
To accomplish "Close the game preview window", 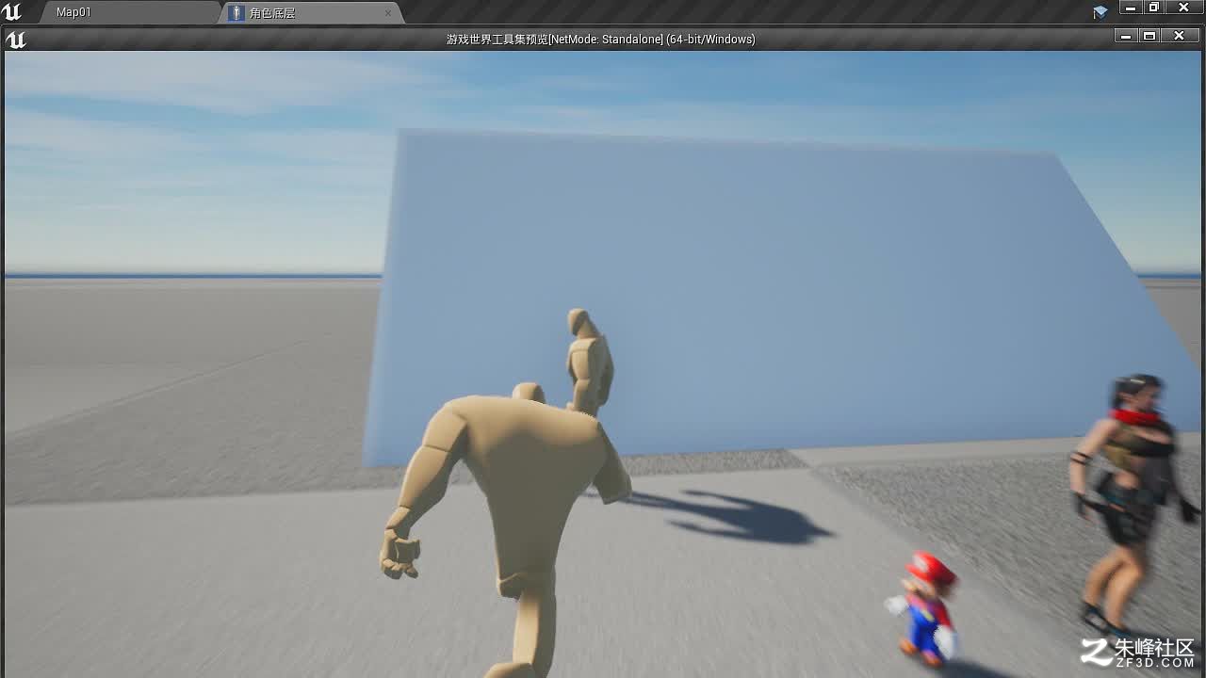I will pyautogui.click(x=1179, y=36).
